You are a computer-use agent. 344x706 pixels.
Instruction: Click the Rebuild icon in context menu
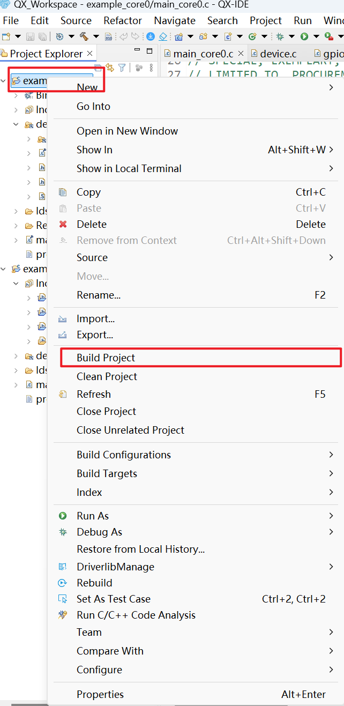63,583
